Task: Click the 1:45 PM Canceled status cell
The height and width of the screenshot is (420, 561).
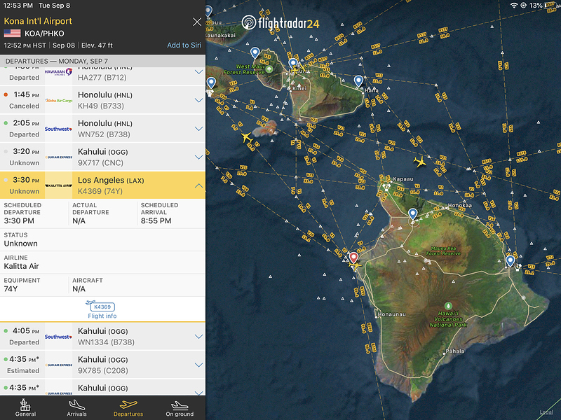Action: (x=22, y=100)
